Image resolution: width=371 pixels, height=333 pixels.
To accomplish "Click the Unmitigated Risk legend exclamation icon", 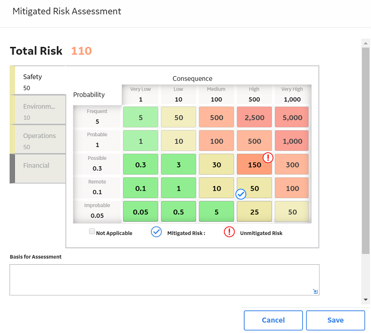I will pos(229,232).
